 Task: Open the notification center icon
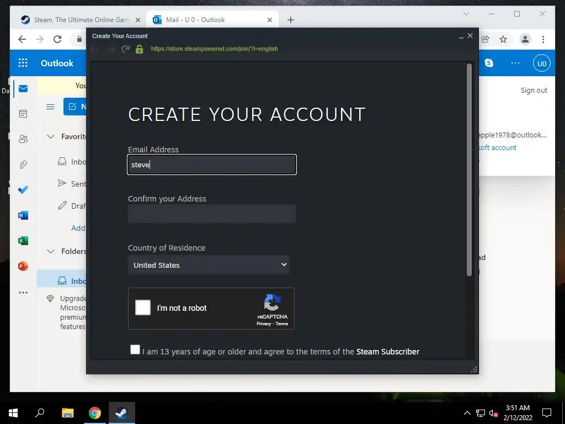click(x=547, y=413)
